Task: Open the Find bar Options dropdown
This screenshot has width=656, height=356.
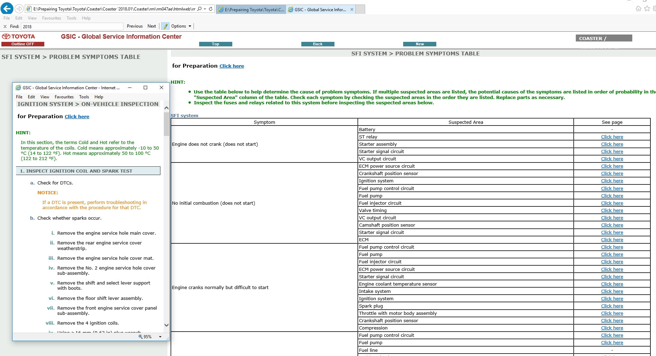Action: pyautogui.click(x=181, y=26)
